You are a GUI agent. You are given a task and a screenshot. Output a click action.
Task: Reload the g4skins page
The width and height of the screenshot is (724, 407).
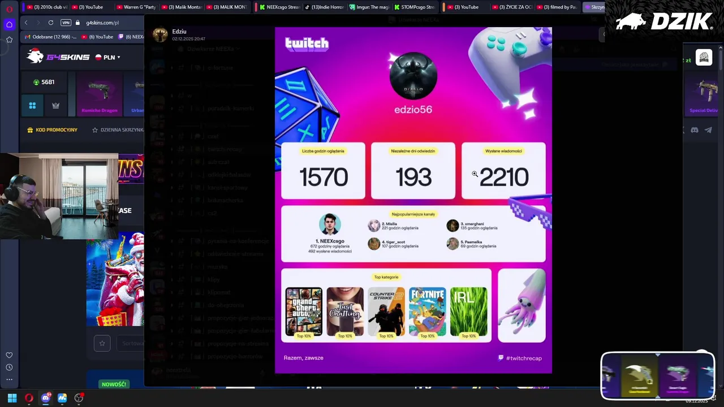pyautogui.click(x=51, y=23)
